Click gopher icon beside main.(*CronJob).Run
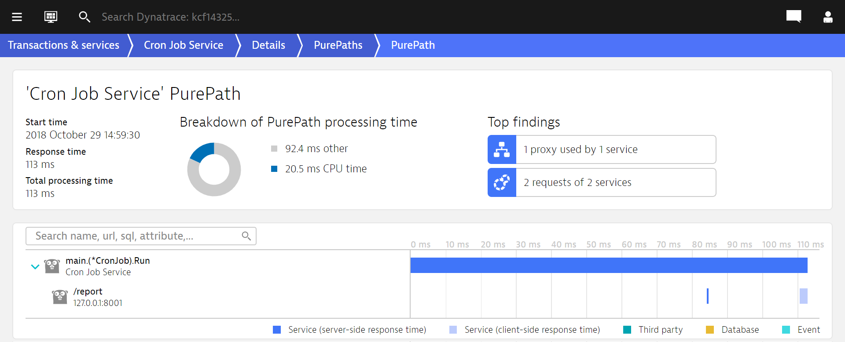Viewport: 845px width, 342px height. 52,266
